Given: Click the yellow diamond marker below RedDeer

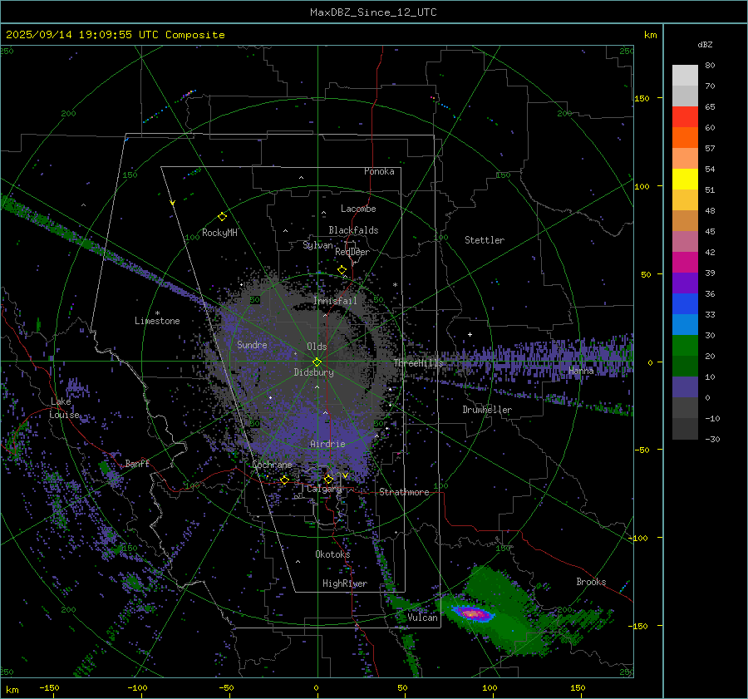Looking at the screenshot, I should tap(342, 270).
